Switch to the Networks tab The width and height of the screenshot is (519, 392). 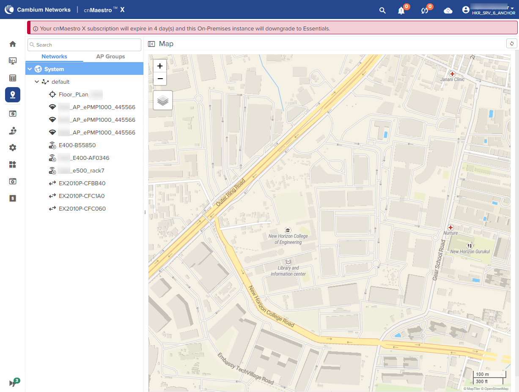click(54, 56)
